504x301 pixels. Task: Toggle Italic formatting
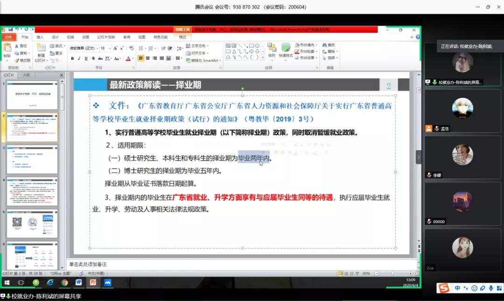[x=78, y=57]
